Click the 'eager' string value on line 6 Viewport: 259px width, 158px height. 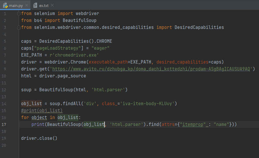click(x=100, y=48)
